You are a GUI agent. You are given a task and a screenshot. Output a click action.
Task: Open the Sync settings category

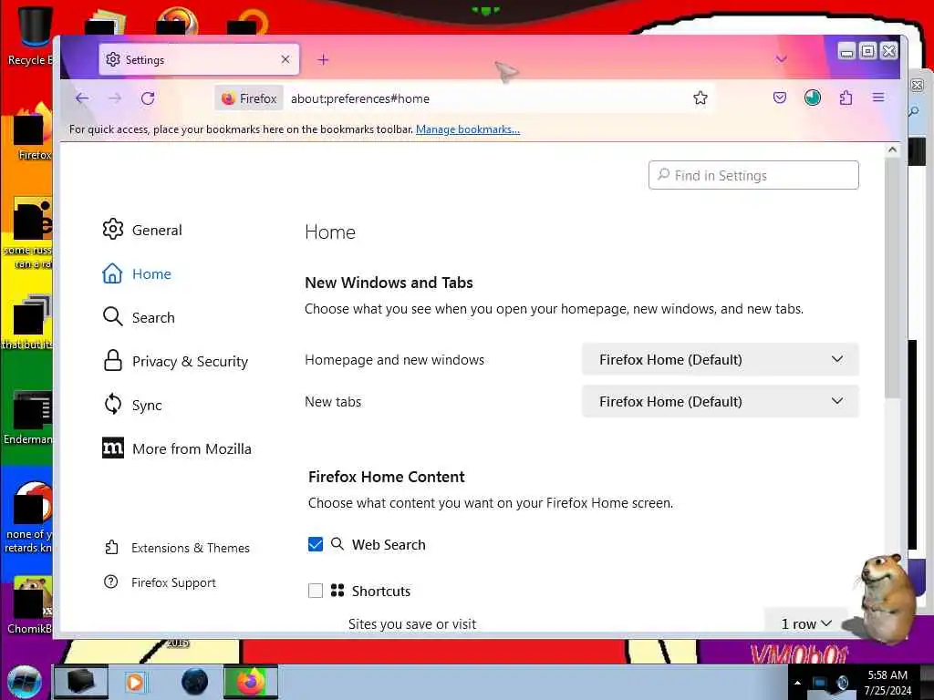coord(132,405)
